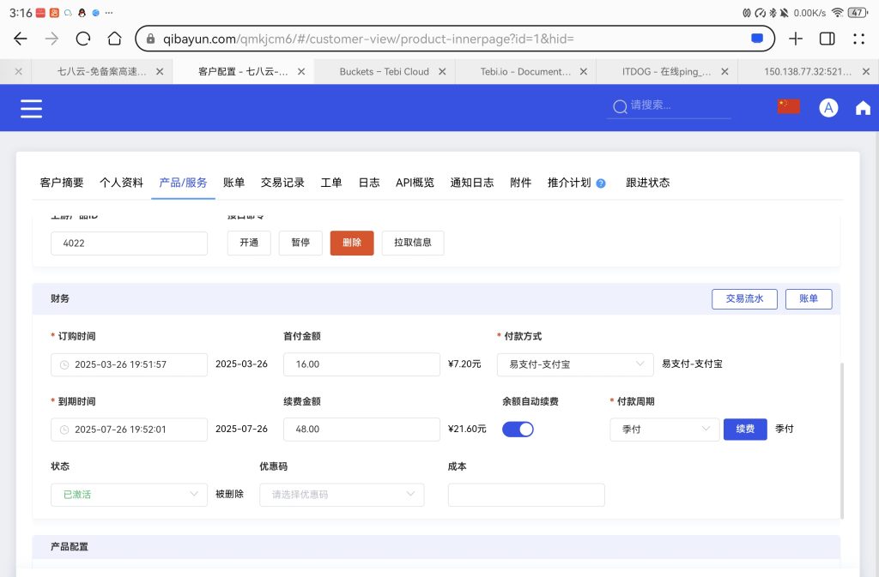
Task: Open clock icon in 订购时间 field
Action: point(64,365)
